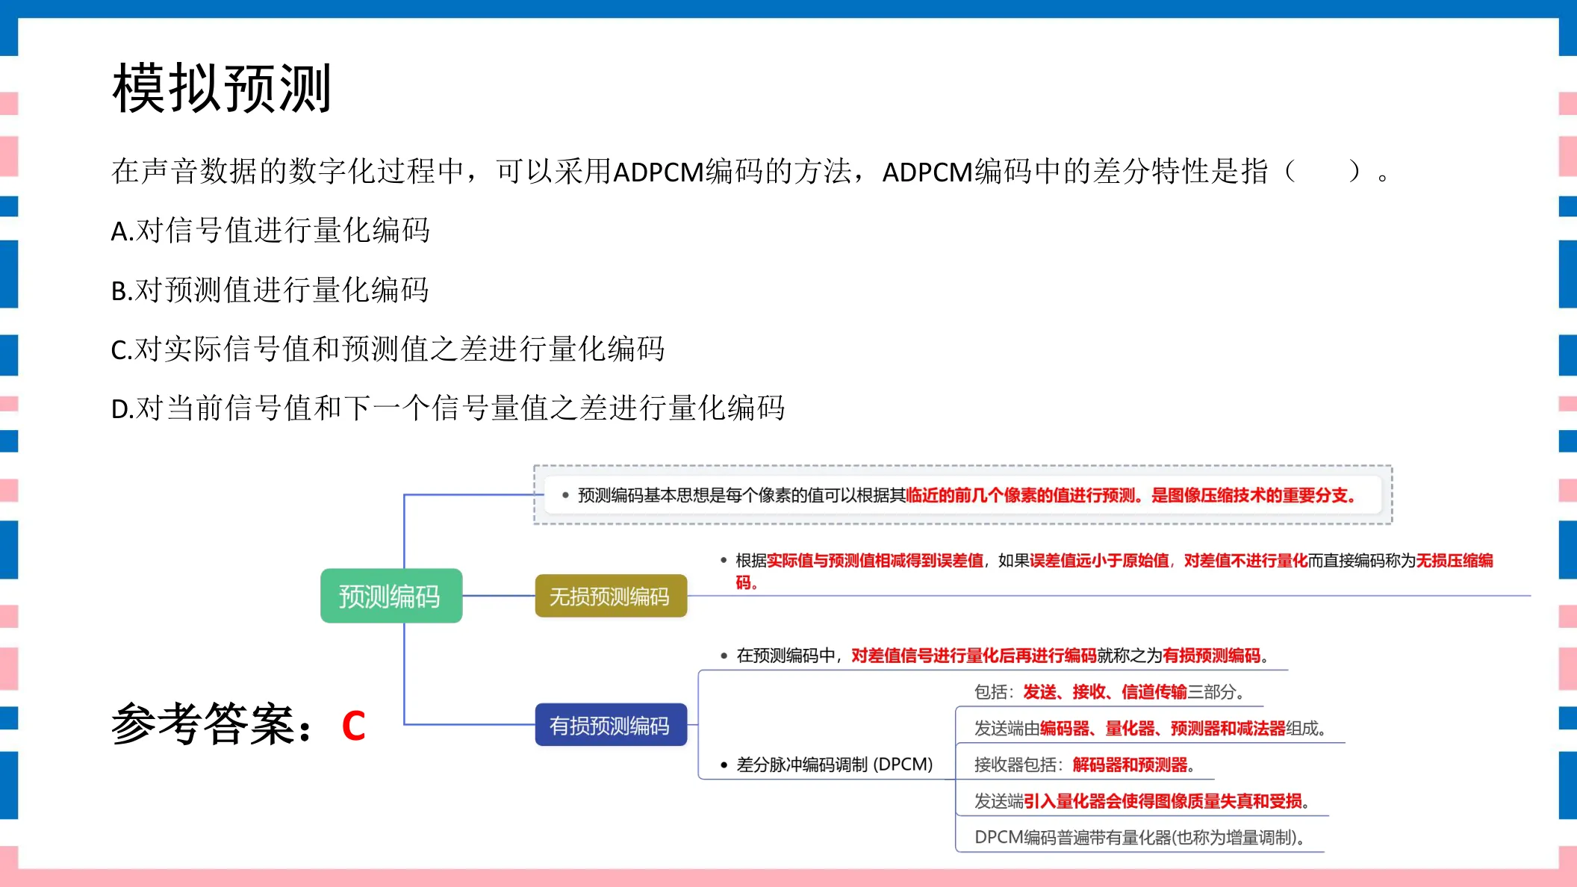This screenshot has height=887, width=1577.
Task: Click the green 预测编码 mind map node
Action: [391, 596]
